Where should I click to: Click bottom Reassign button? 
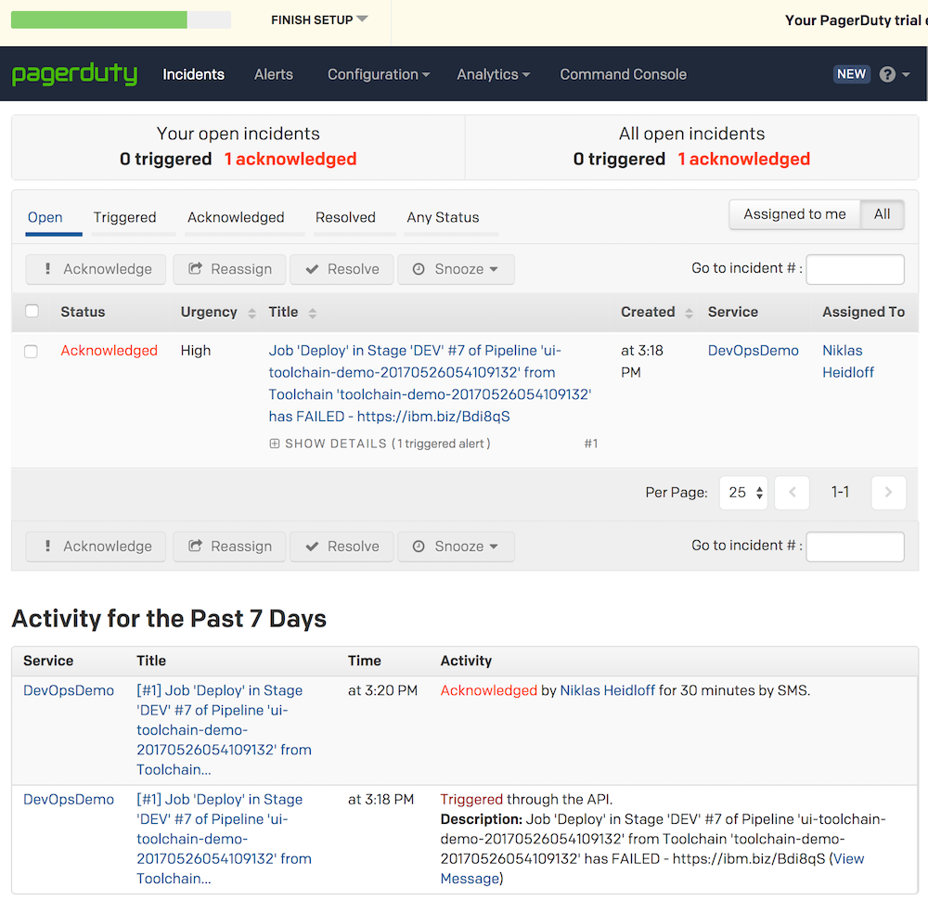(229, 546)
